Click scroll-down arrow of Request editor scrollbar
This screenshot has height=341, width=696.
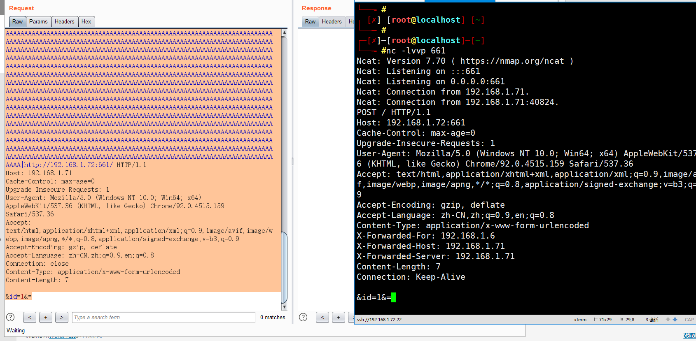coord(284,307)
